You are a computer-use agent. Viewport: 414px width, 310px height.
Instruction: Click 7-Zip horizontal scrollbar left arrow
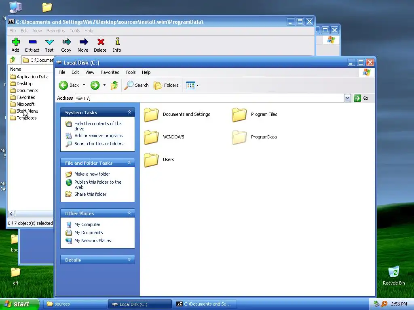(11, 214)
